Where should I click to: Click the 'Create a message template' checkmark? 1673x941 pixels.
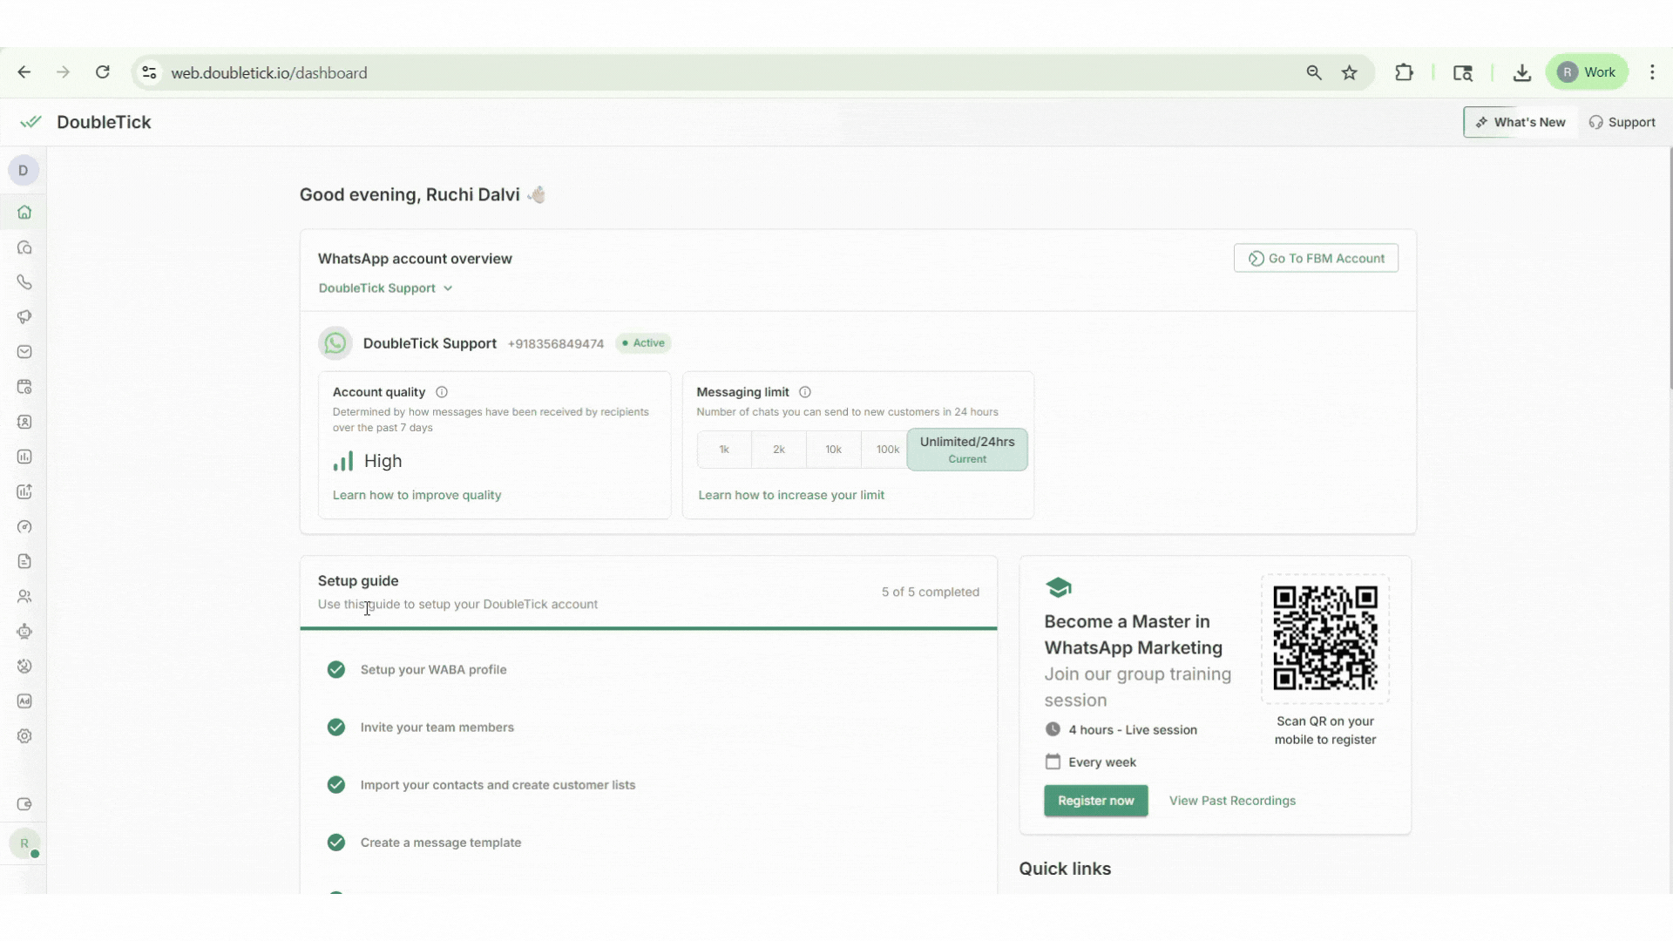336,843
